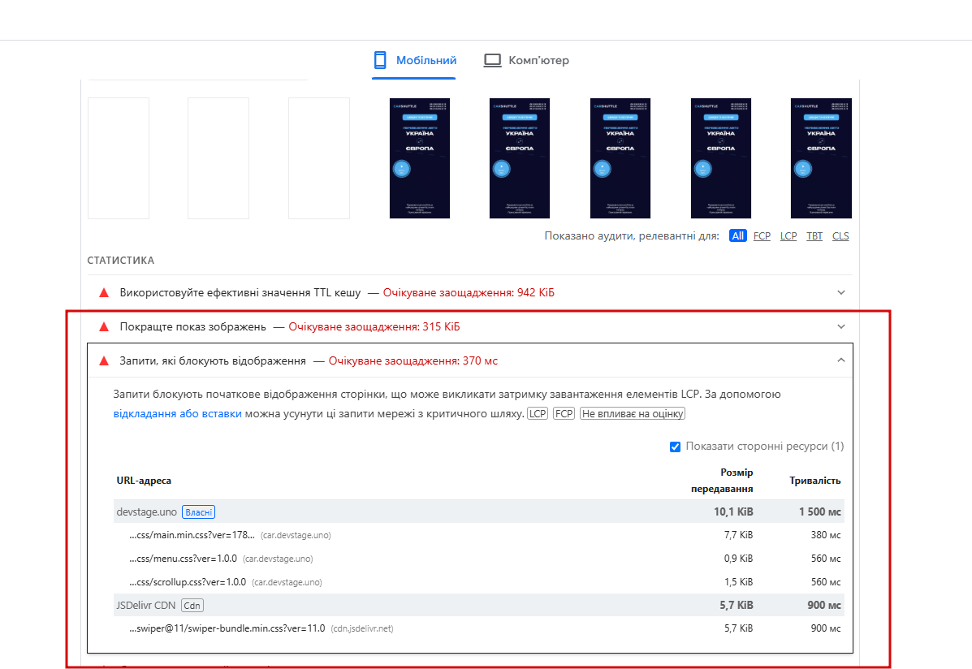Viewport: 972px width, 669px height.
Task: Click the 7,7 КіБ size value
Action: click(x=738, y=535)
